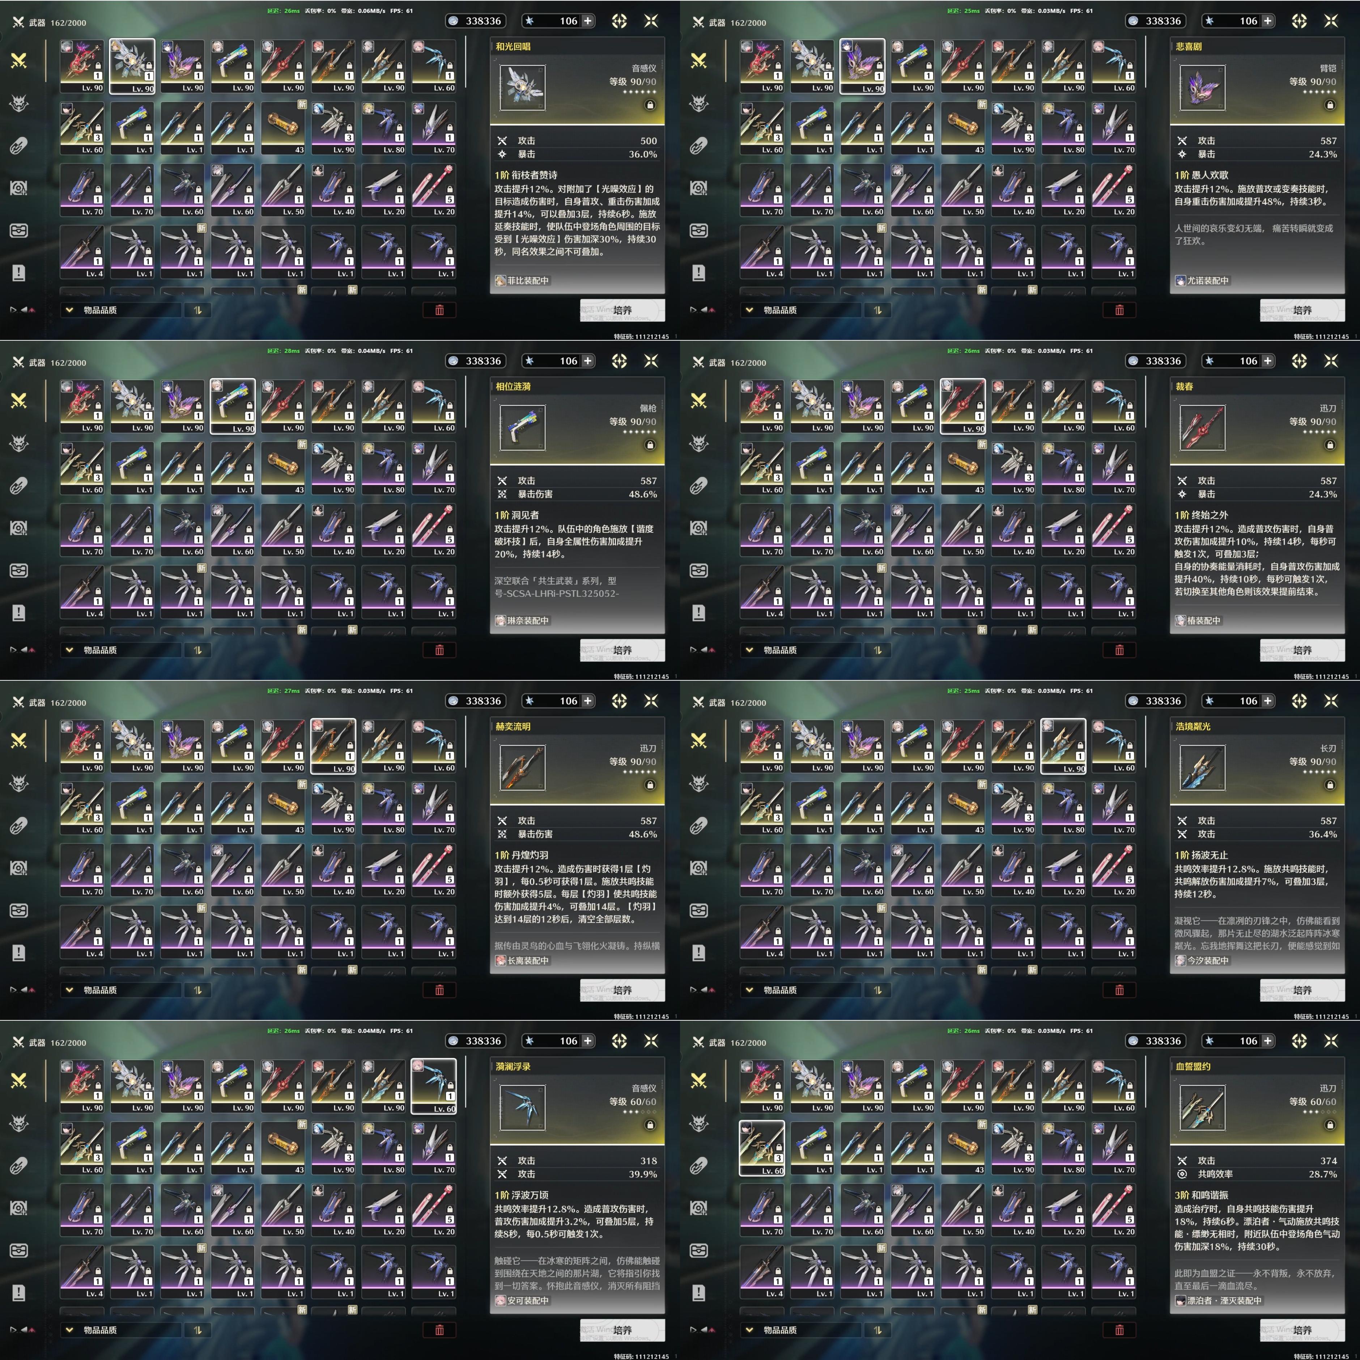Viewport: 1360px width, 1360px height.
Task: Expand the 物品品质 sort dropdown in 相位涟漪 screen
Action: pos(120,650)
